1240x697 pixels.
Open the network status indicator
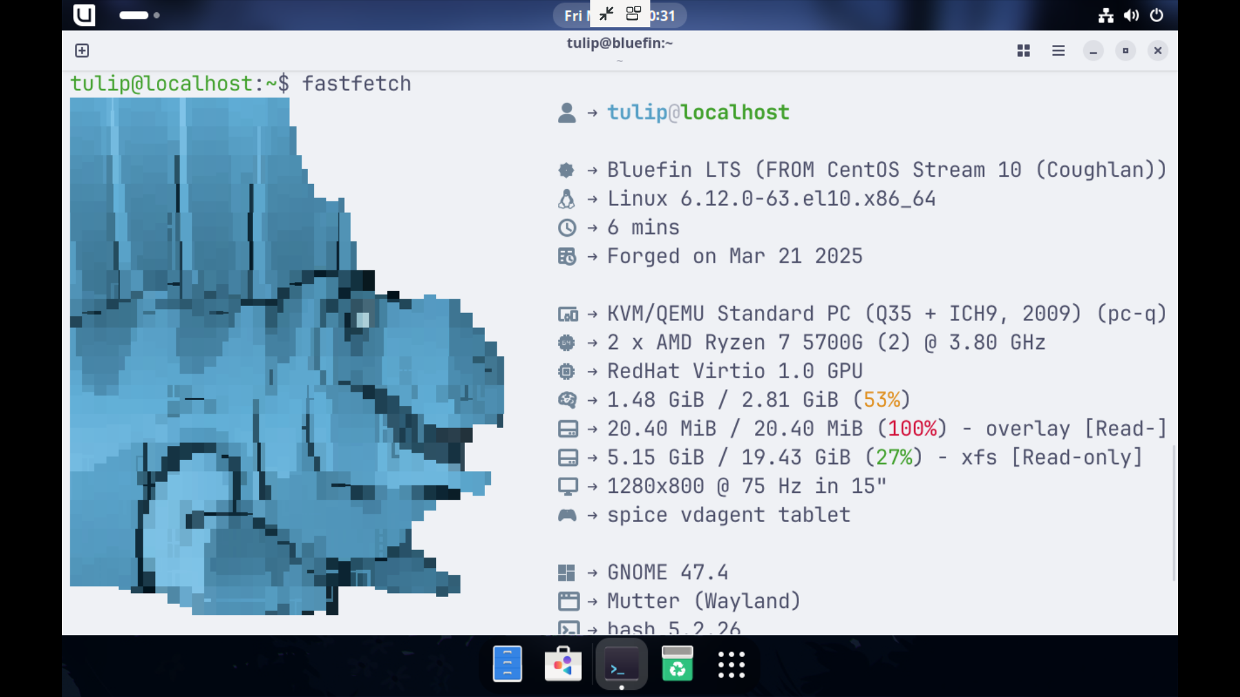click(1106, 15)
